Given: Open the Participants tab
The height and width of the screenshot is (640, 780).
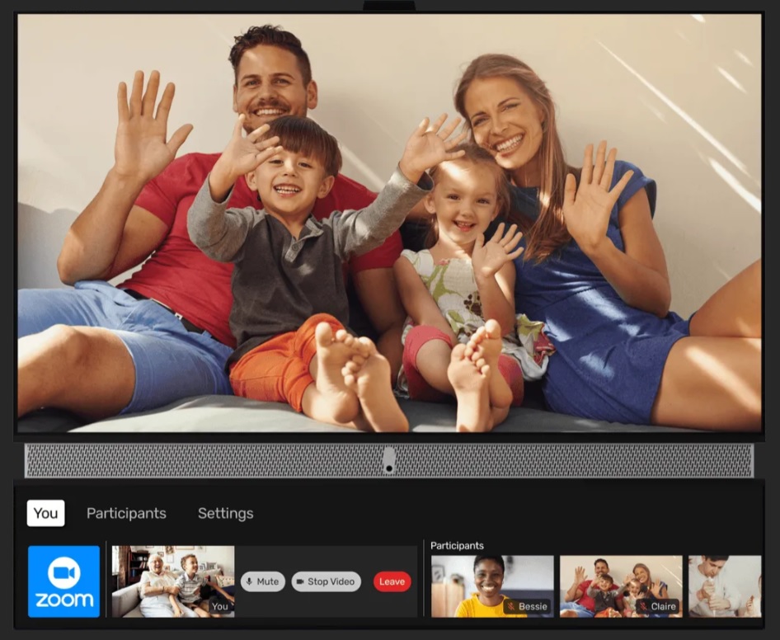Looking at the screenshot, I should (x=126, y=513).
